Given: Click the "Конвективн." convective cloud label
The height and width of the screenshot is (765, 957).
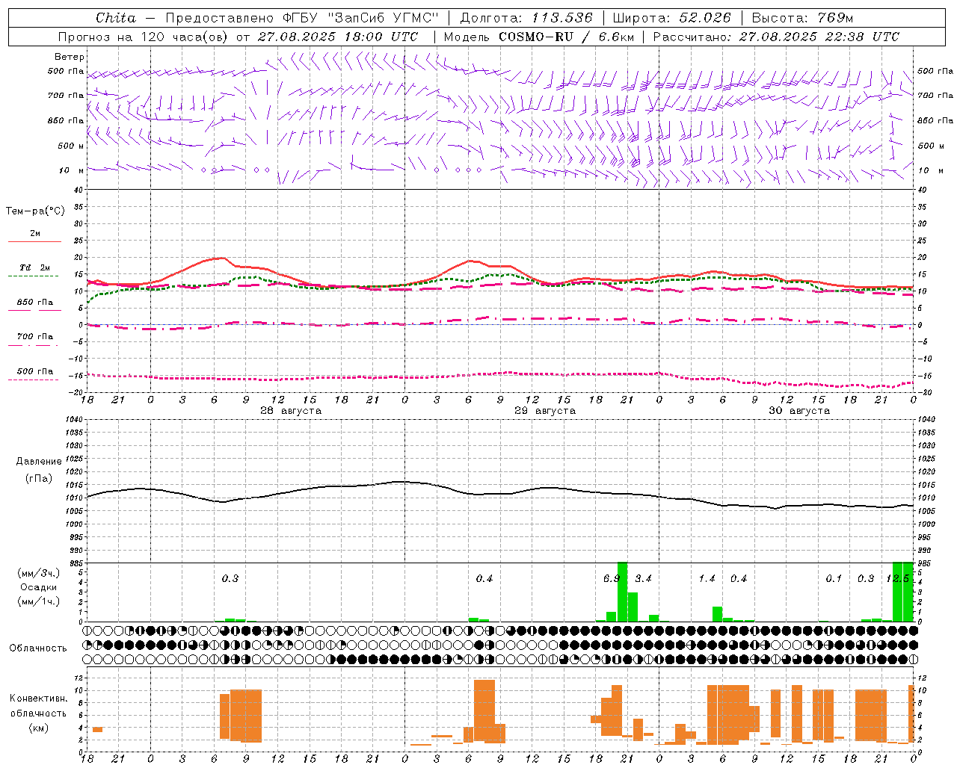Looking at the screenshot, I should 38,699.
